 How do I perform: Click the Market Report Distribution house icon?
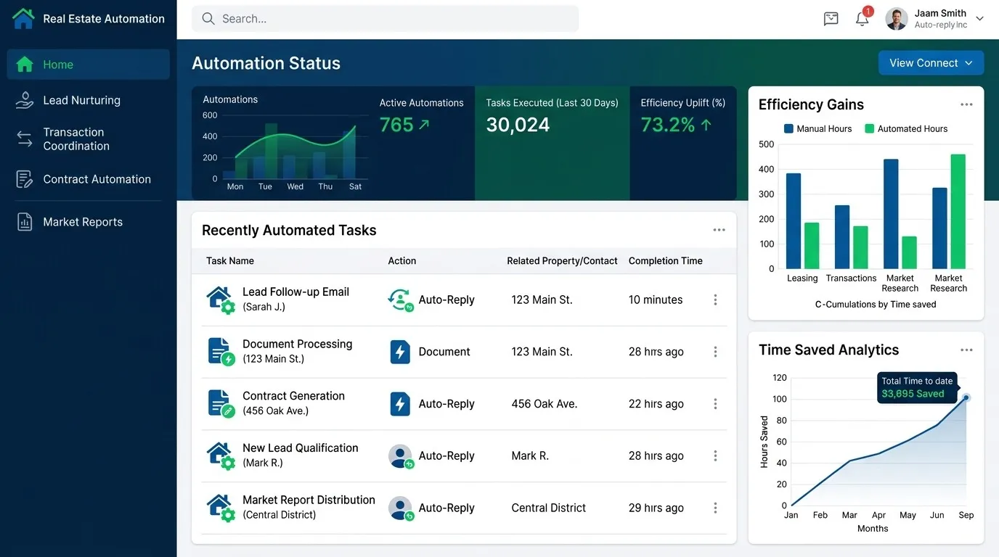coord(221,508)
